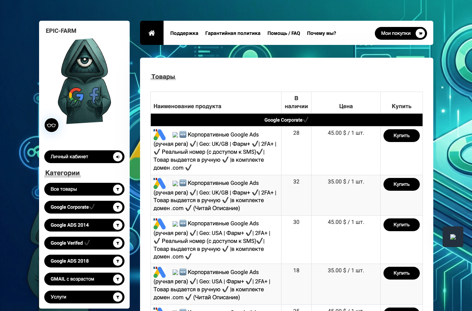Click the filter icon on Google Verifed

coord(118,243)
